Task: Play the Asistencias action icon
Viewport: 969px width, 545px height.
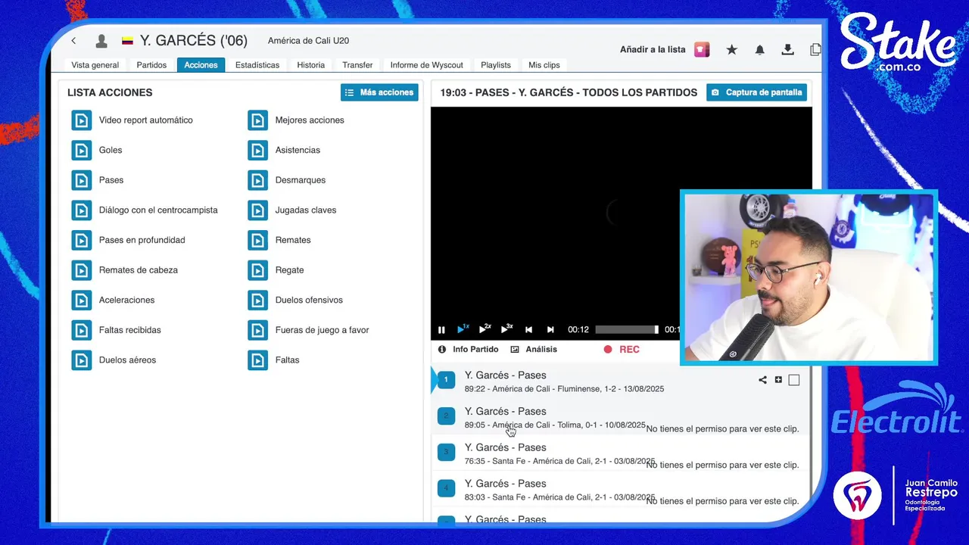Action: coord(258,150)
